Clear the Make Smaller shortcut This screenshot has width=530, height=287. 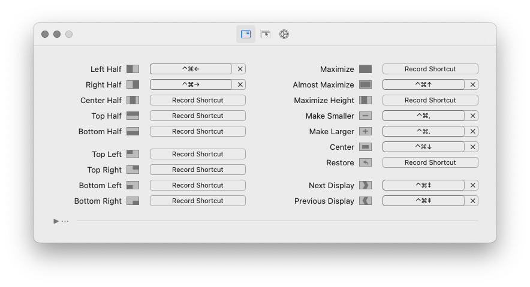click(472, 116)
